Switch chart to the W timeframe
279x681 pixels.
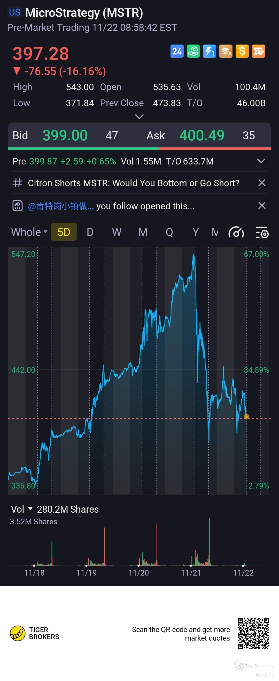(117, 232)
